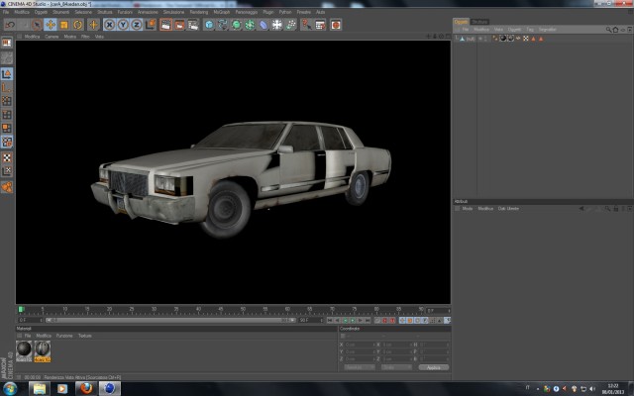Open the Texture menu in Materiali panel
The height and width of the screenshot is (396, 634).
[85, 336]
